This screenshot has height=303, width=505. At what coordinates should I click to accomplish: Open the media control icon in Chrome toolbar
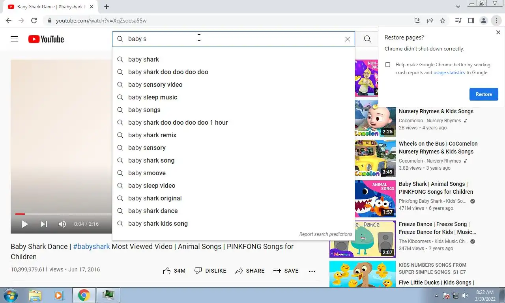coord(458,21)
